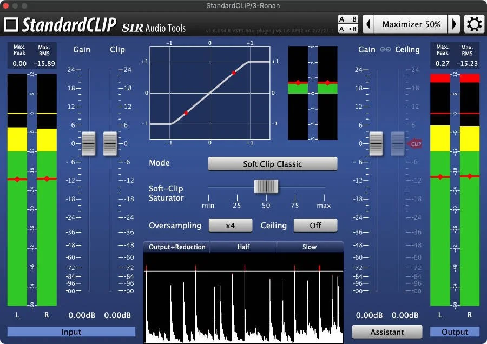Click the A→B copy icon
The image size is (487, 344).
347,28
